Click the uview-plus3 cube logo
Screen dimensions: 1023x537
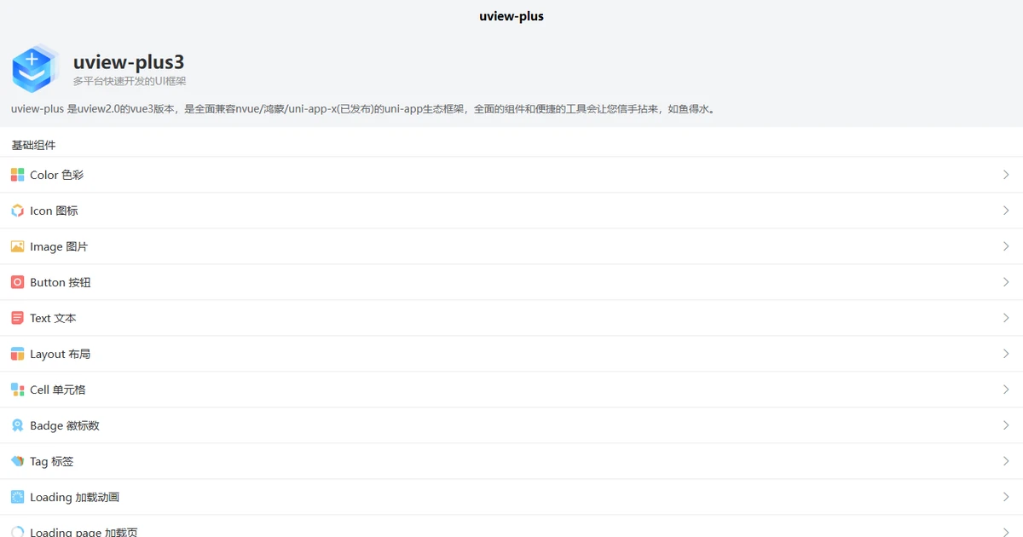coord(36,68)
